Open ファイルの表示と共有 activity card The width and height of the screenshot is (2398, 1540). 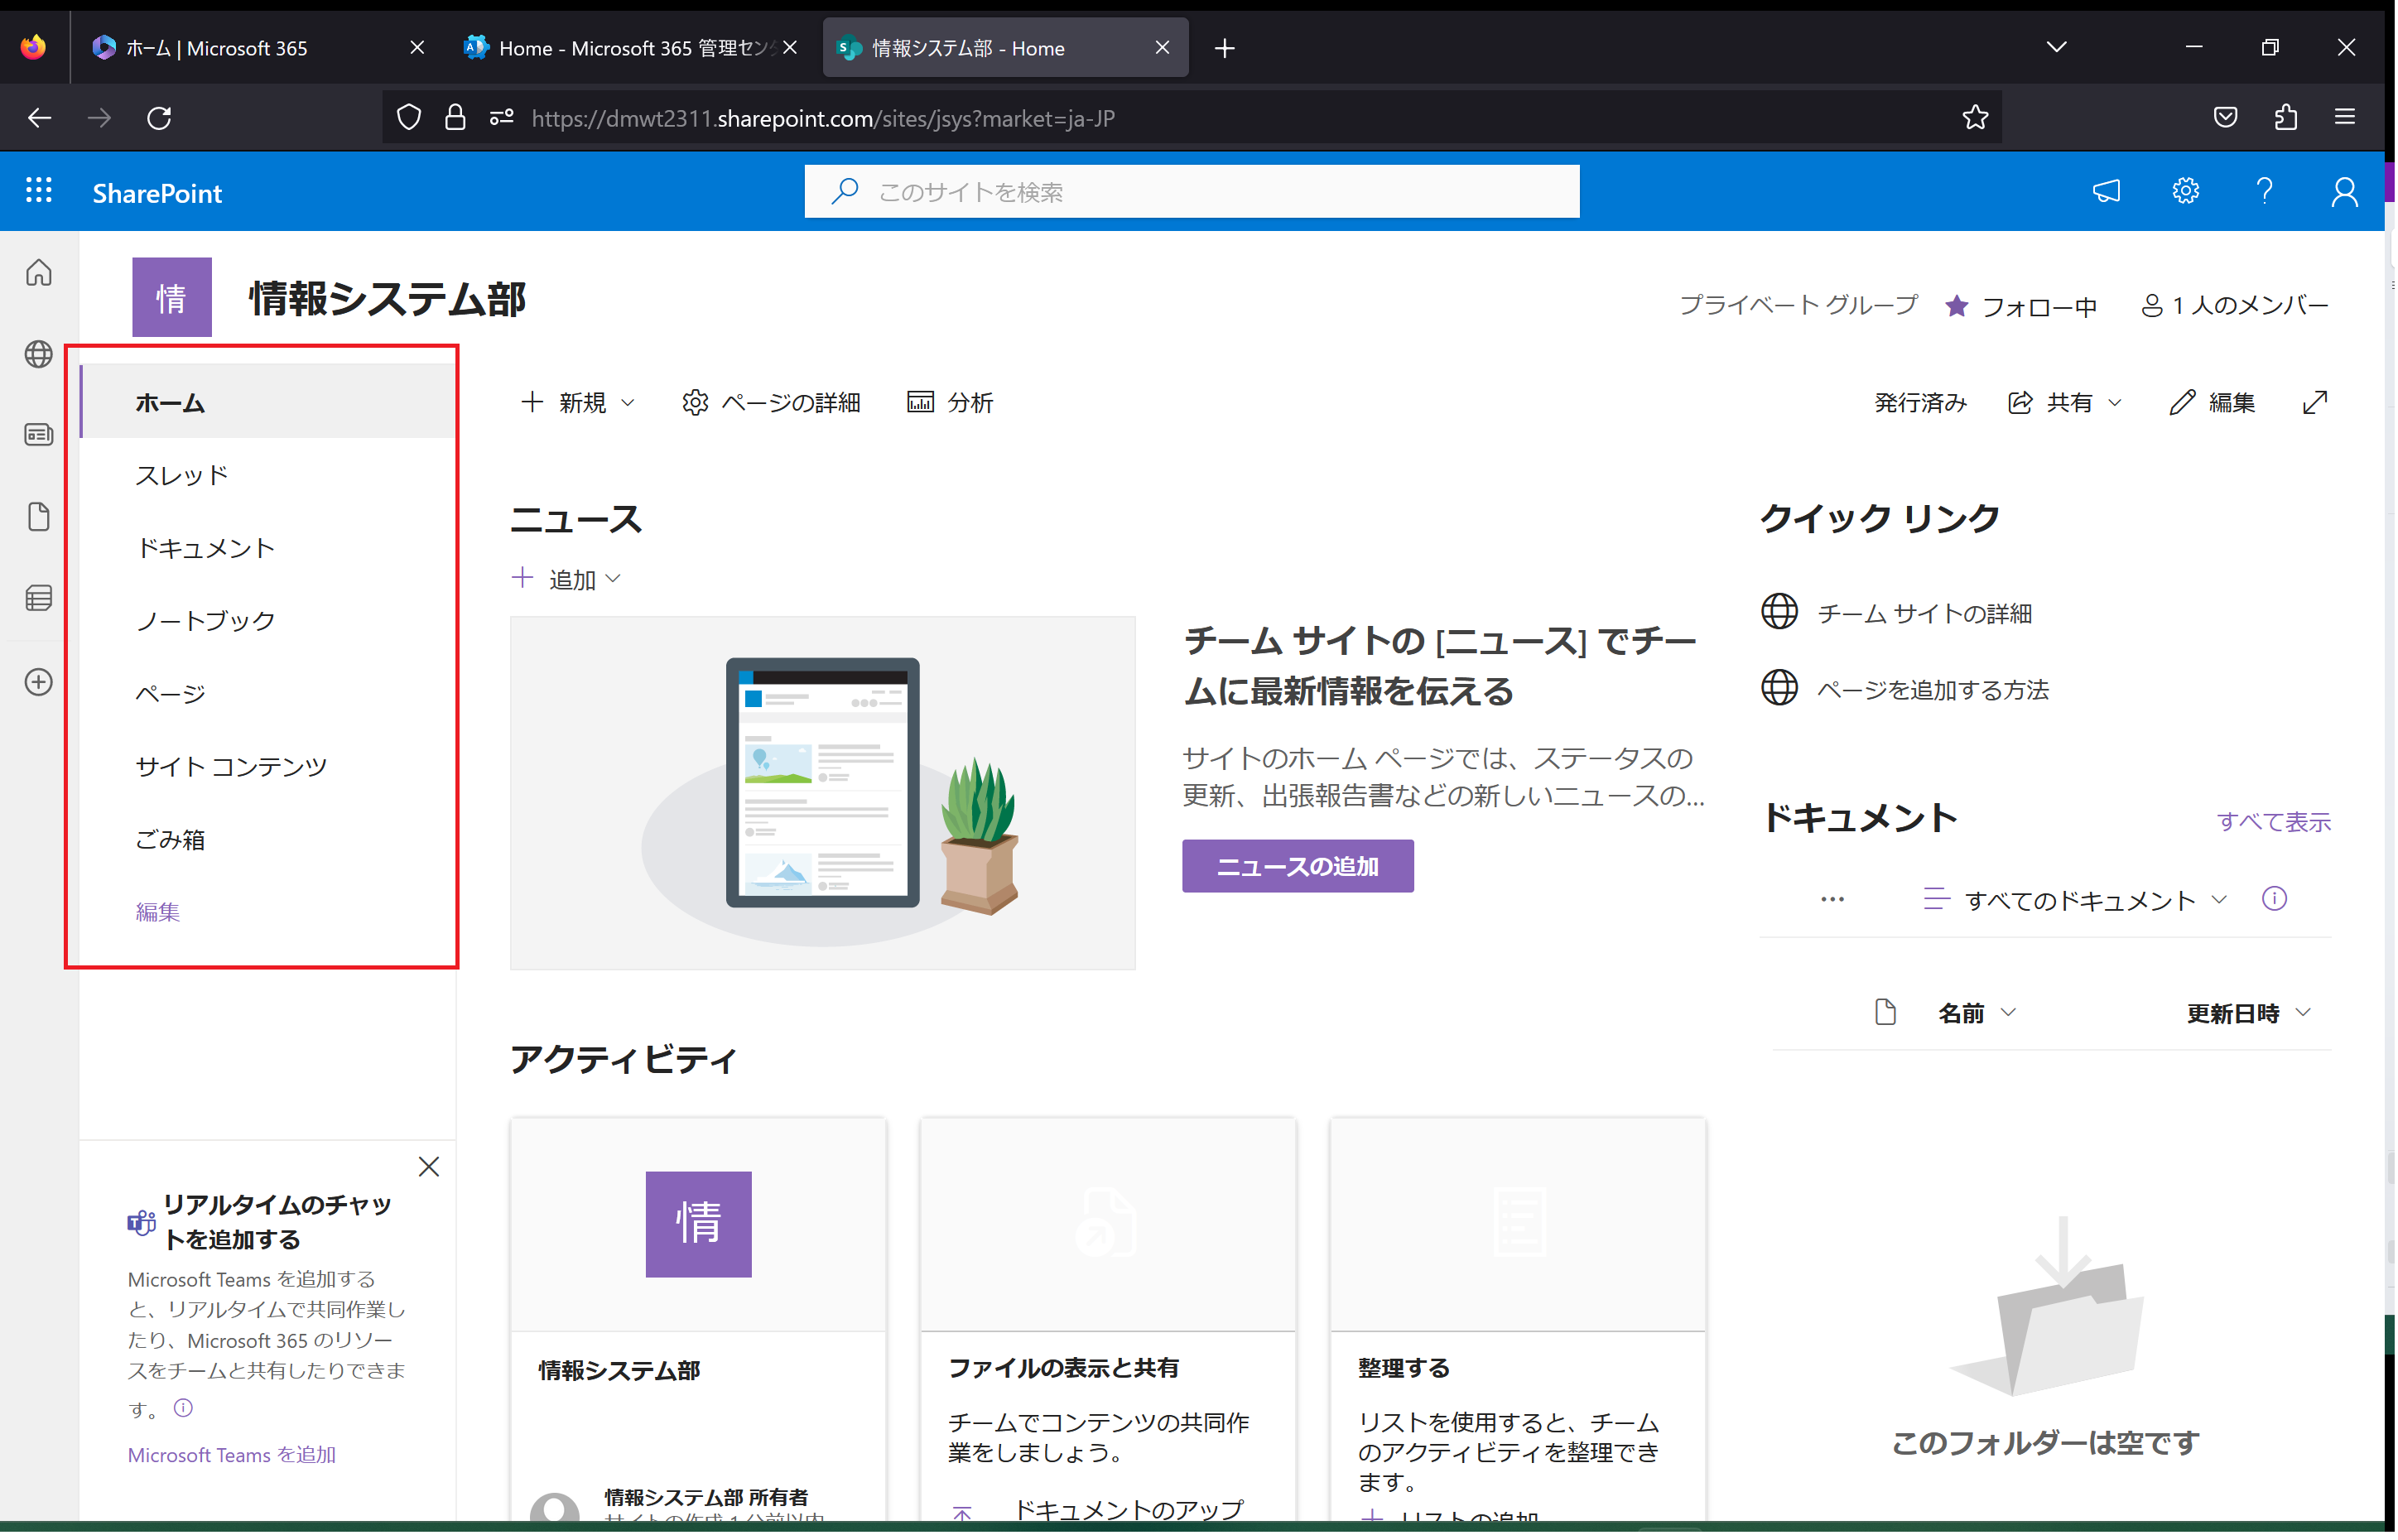[1107, 1321]
